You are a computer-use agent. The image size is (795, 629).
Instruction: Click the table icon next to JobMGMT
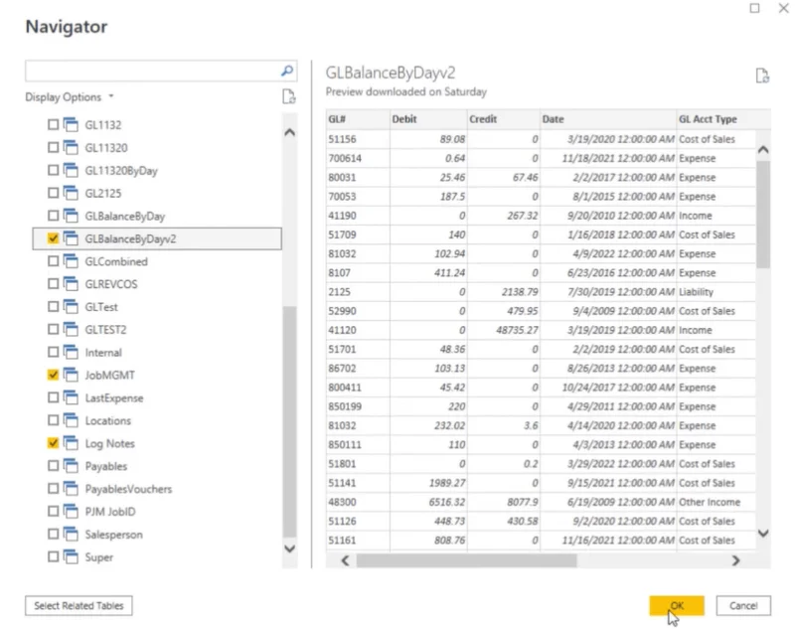(71, 375)
